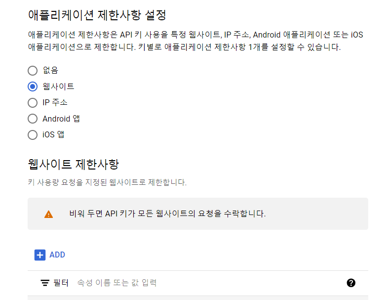Click the 없음 option label
The width and height of the screenshot is (388, 300).
(50, 70)
